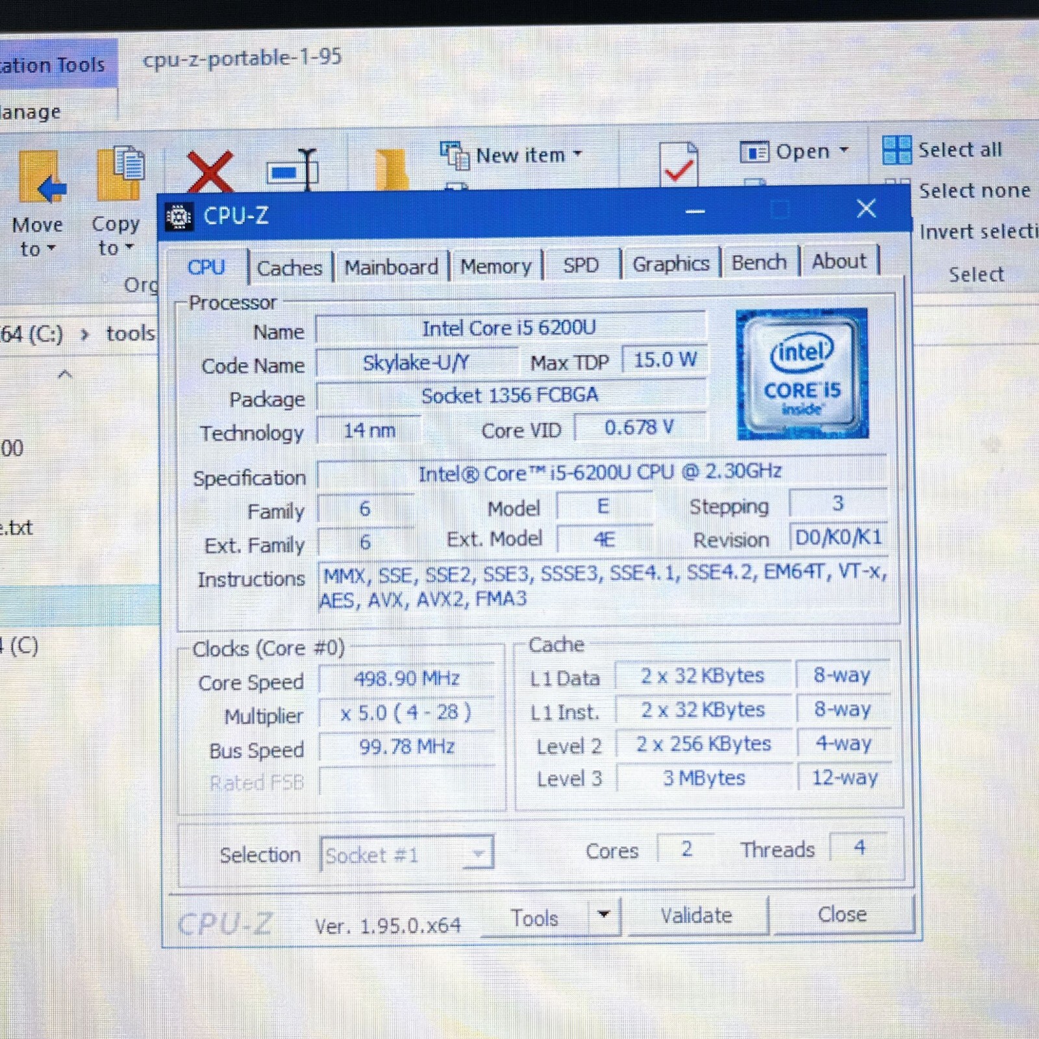
Task: Click the Ver. 1.95.0.x64 version text
Action: [388, 925]
